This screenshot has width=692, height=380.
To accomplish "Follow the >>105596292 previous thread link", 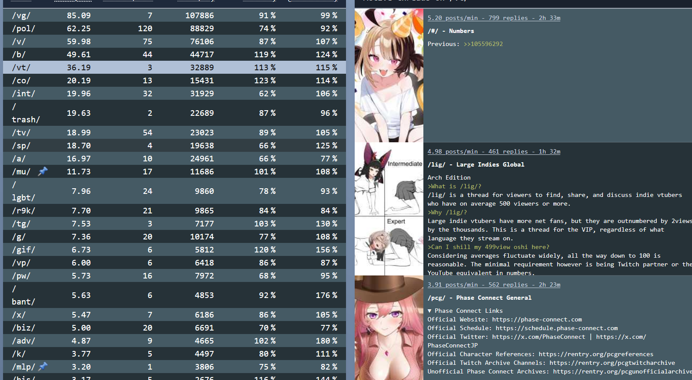I will coord(483,44).
